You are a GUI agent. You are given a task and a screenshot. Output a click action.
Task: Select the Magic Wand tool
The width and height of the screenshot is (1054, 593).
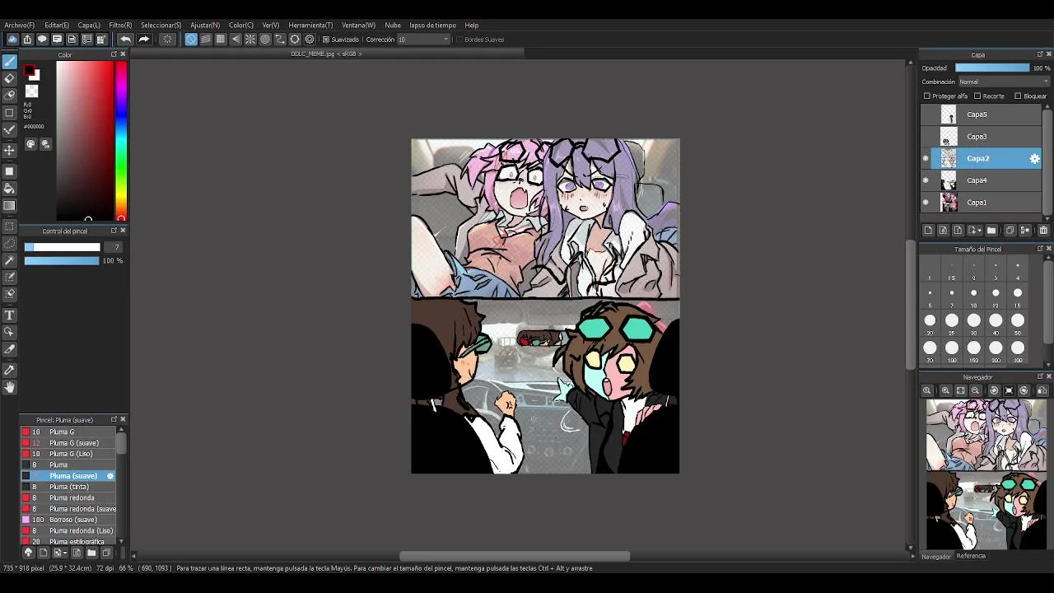click(10, 260)
